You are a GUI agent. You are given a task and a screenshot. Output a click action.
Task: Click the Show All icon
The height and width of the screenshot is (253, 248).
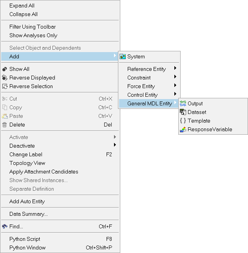click(5, 69)
